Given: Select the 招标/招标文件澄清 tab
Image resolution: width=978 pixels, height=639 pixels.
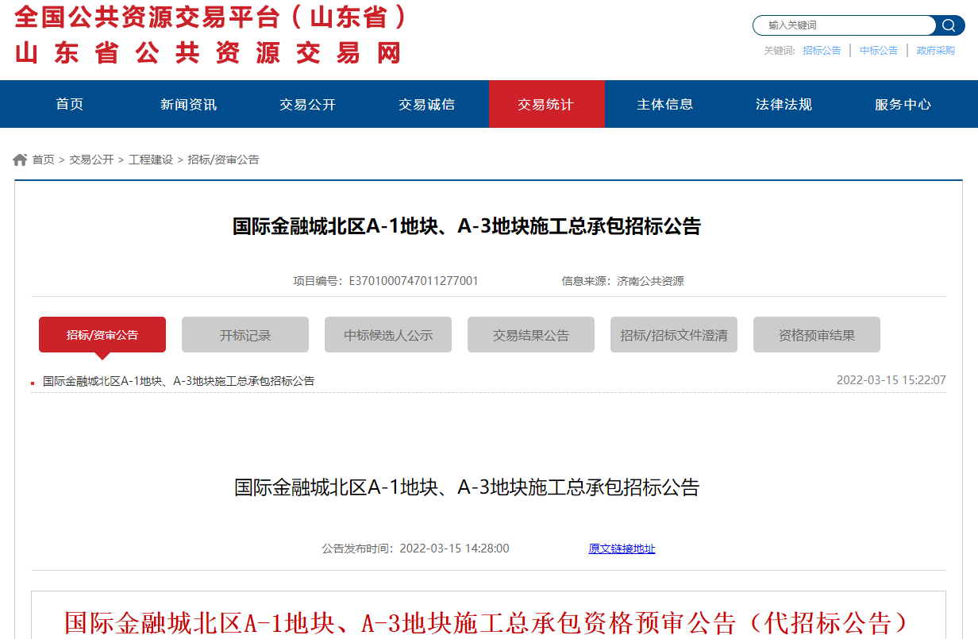Looking at the screenshot, I should (674, 335).
